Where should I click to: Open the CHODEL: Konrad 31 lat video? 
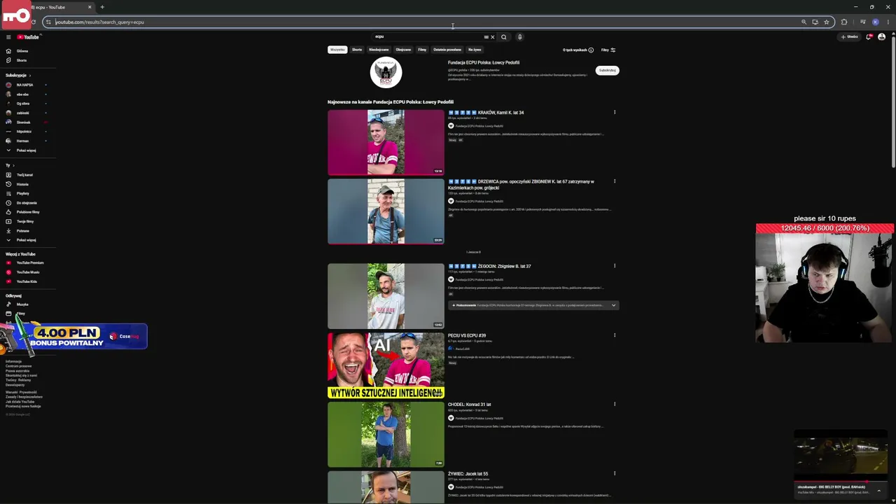[x=470, y=405]
